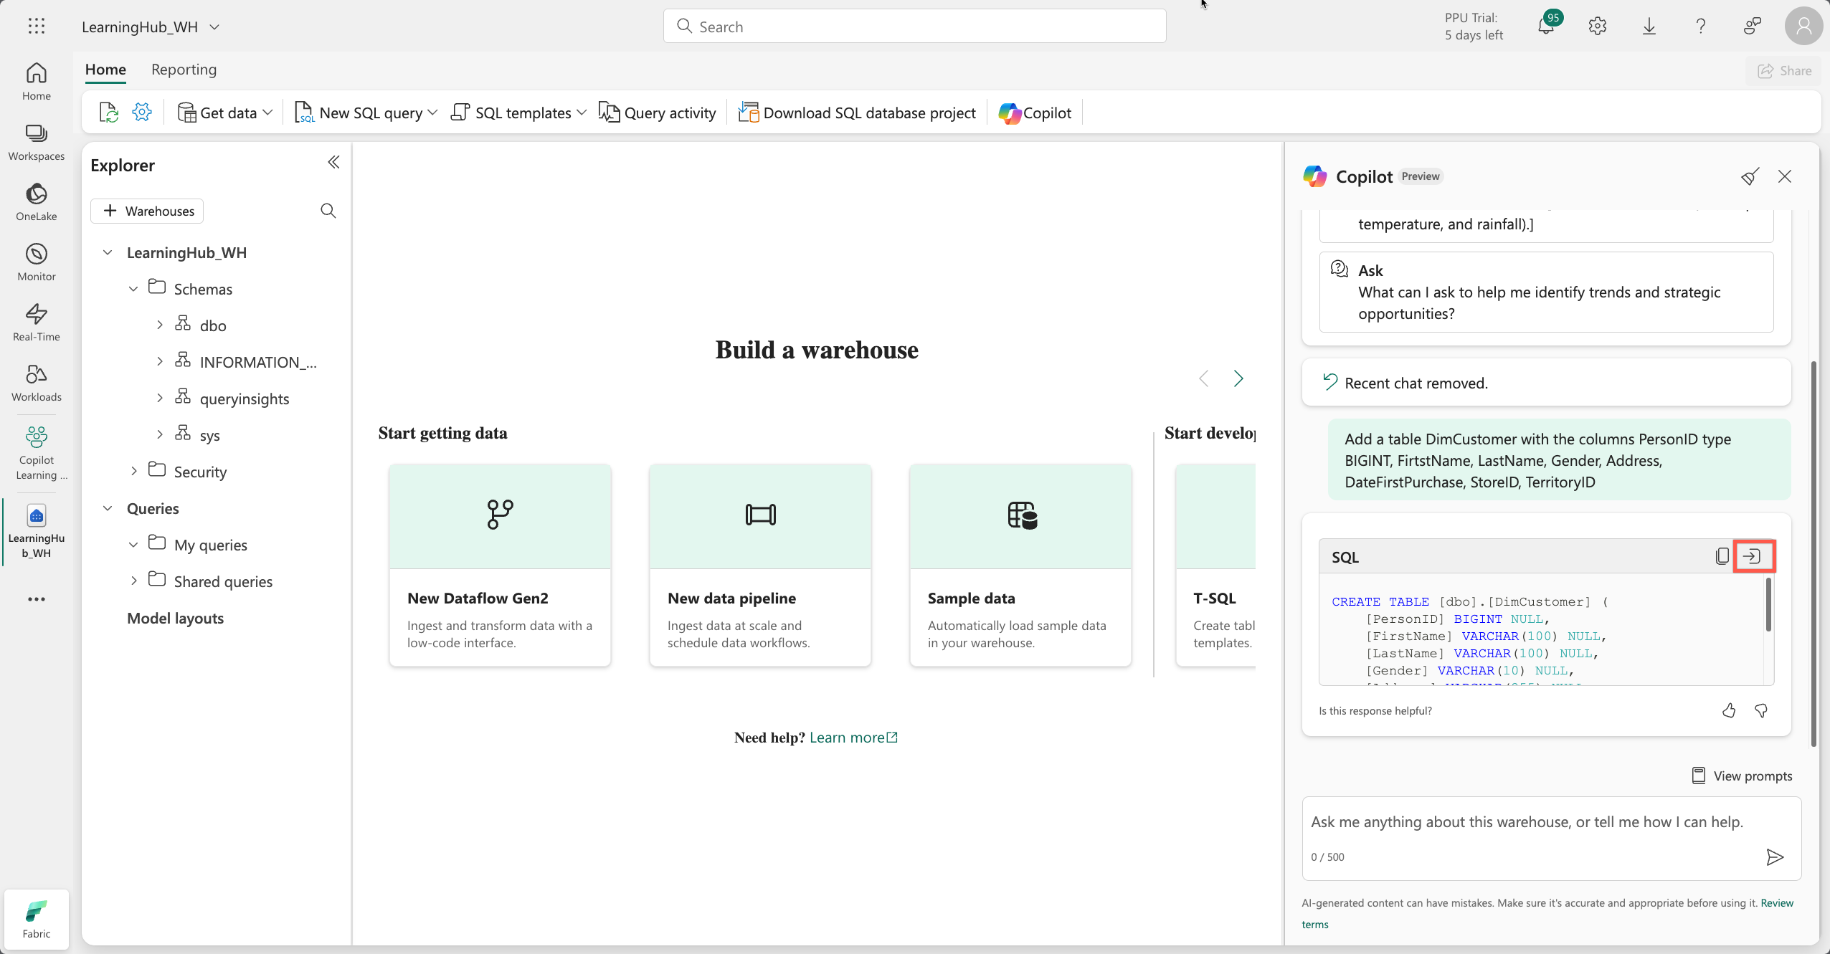This screenshot has width=1830, height=954.
Task: Open warehouse settings gear in ribbon
Action: coord(142,113)
